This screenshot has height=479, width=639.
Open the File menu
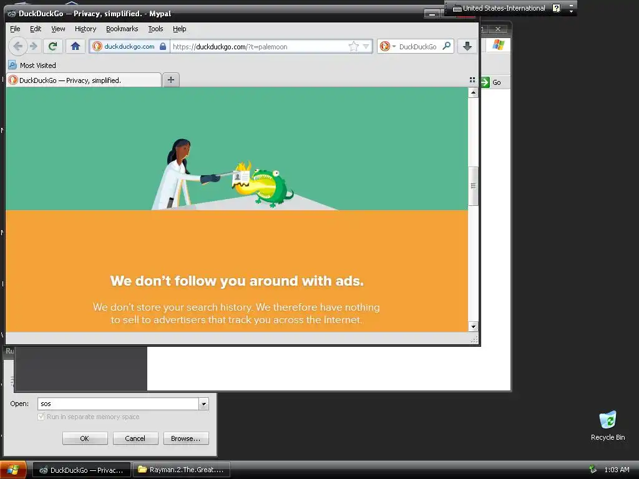click(x=15, y=29)
